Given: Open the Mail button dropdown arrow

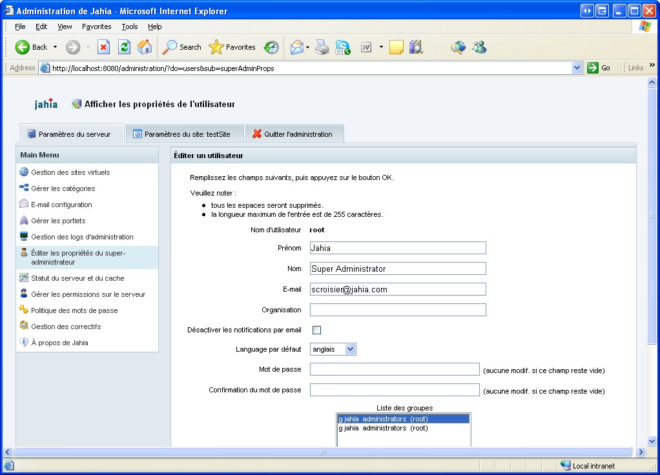Looking at the screenshot, I should point(307,47).
